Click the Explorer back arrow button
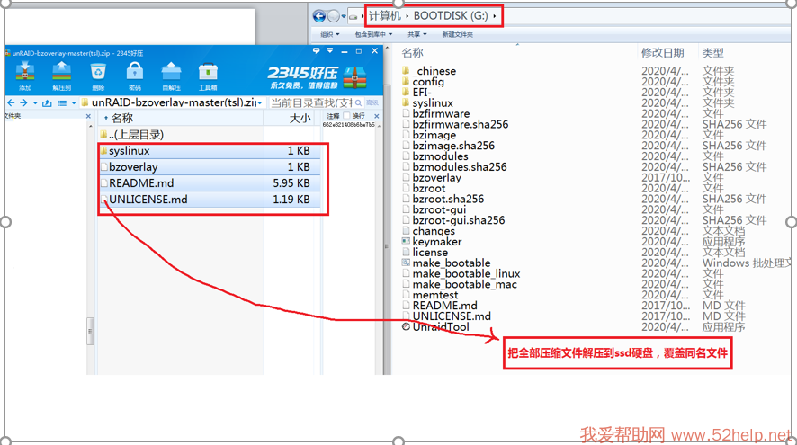This screenshot has height=445, width=797. pyautogui.click(x=319, y=16)
